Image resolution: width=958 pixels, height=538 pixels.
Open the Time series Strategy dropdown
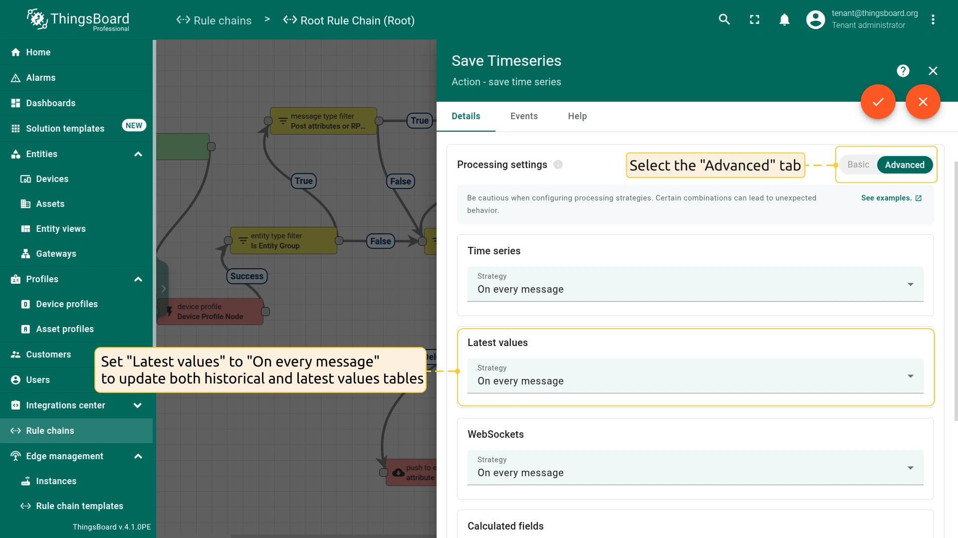point(695,284)
